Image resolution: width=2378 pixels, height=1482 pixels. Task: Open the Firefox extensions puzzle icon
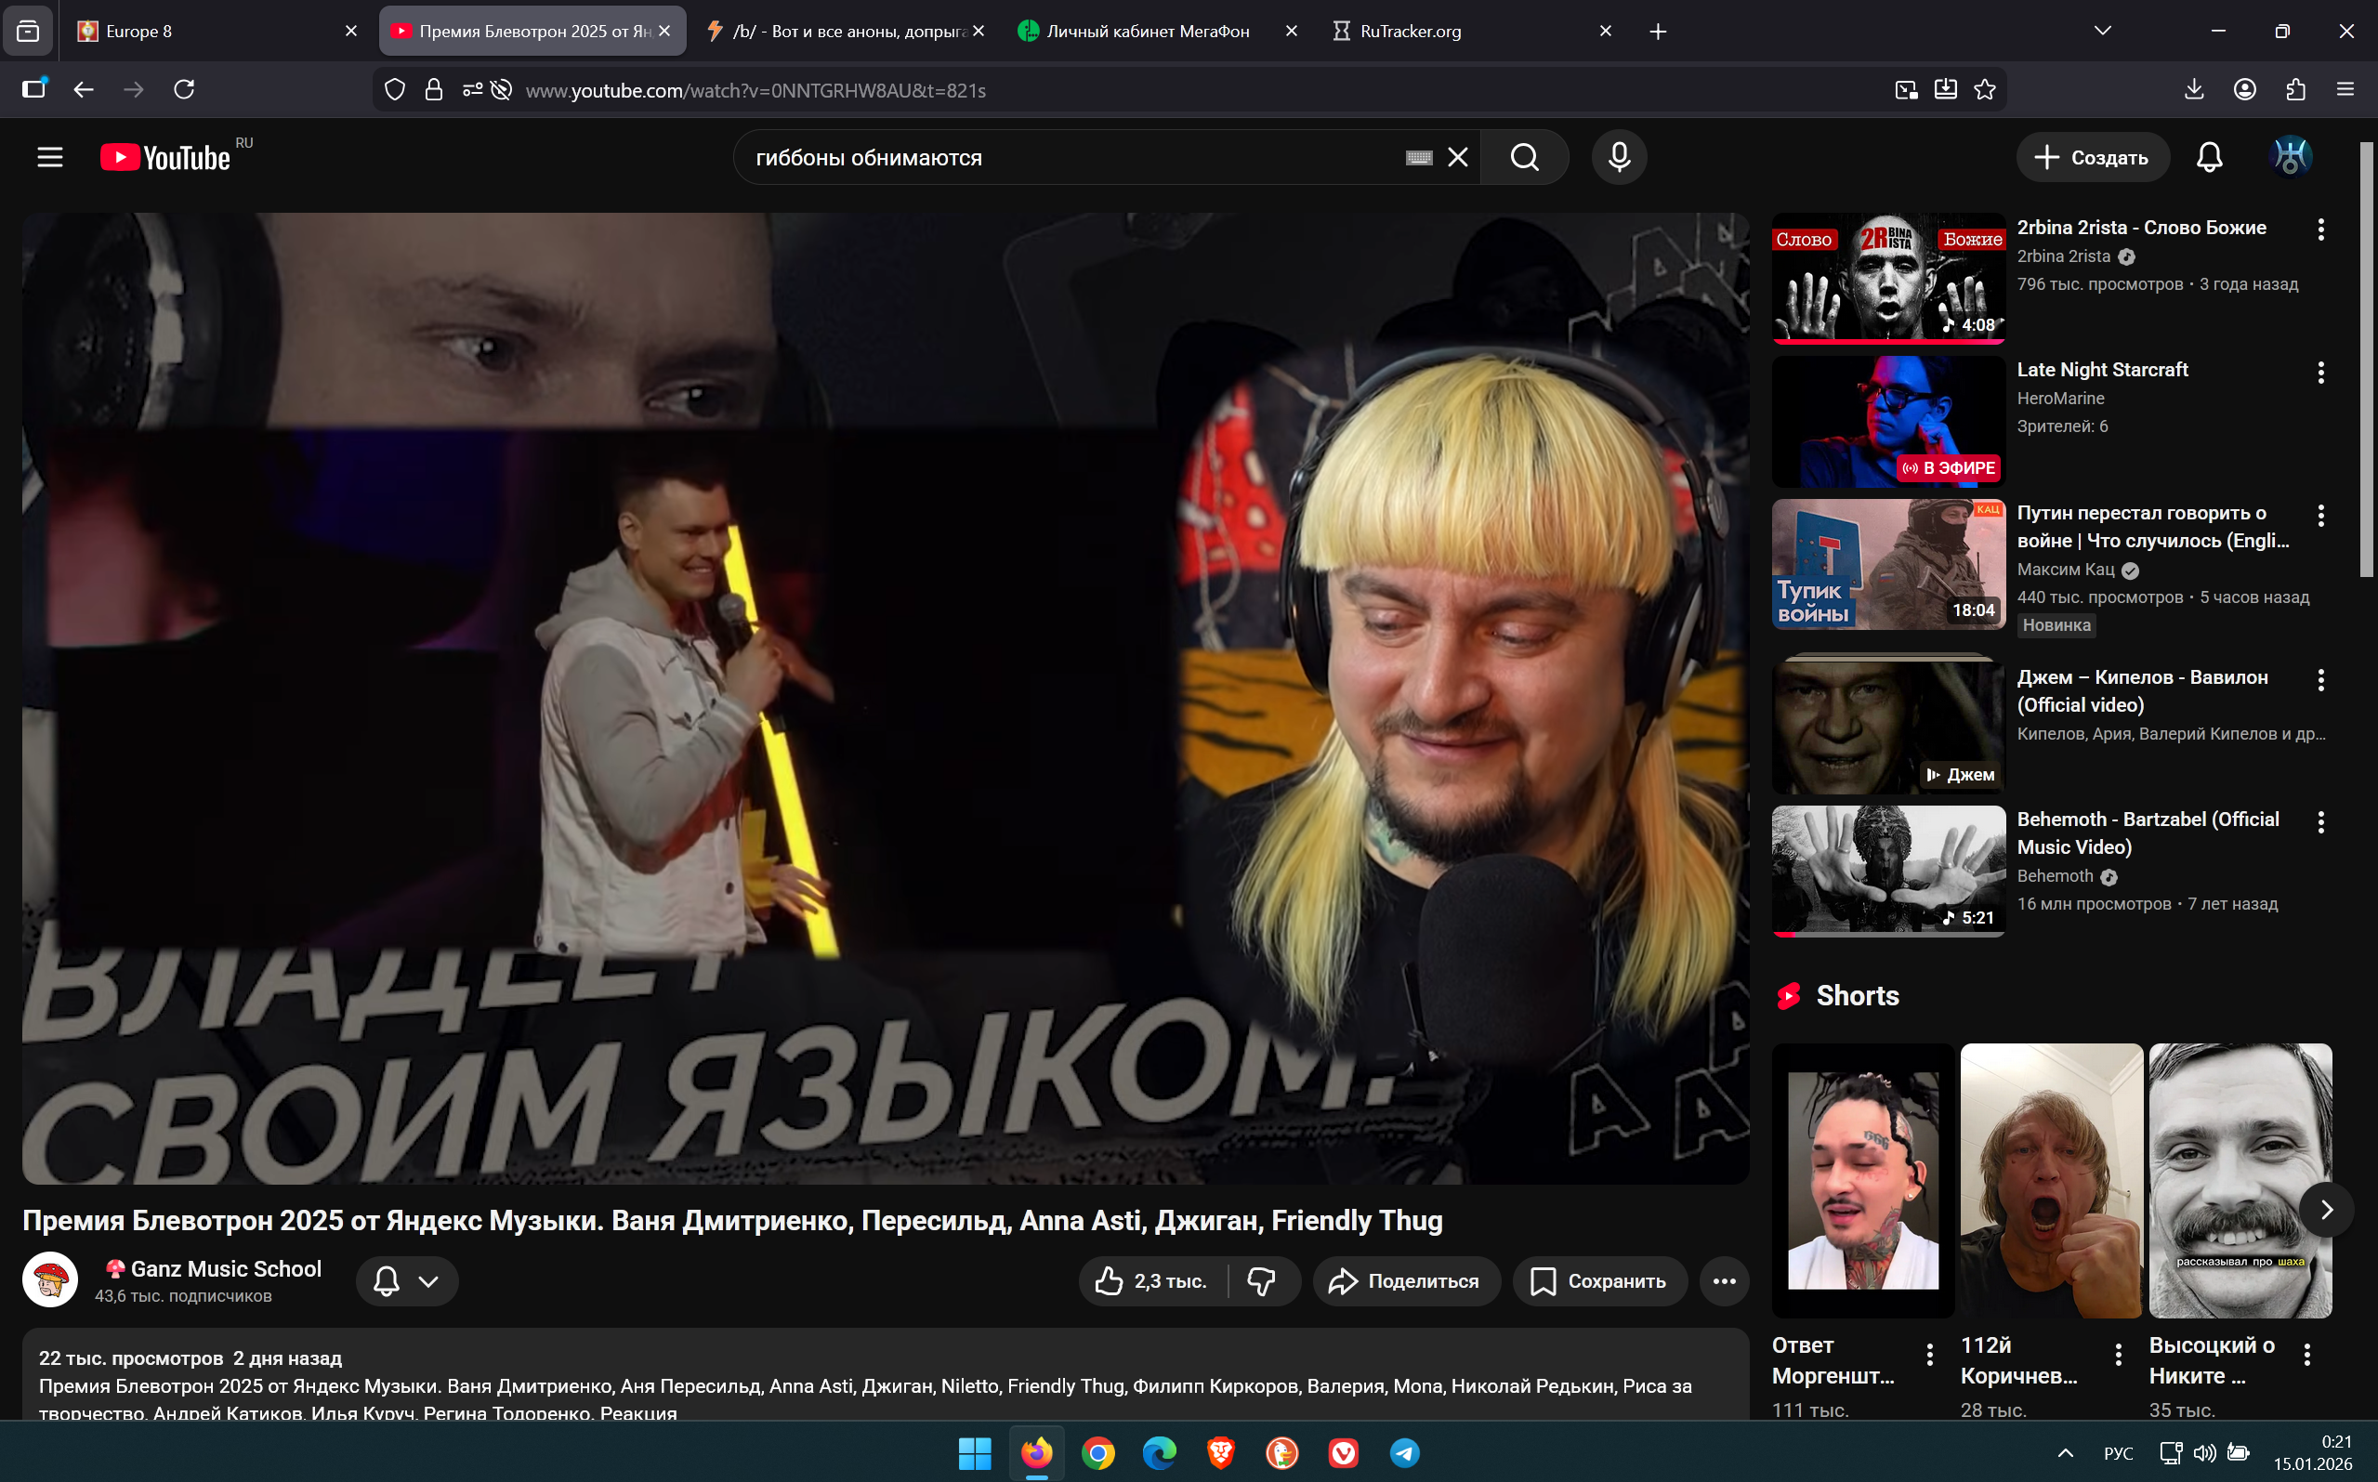(2294, 90)
